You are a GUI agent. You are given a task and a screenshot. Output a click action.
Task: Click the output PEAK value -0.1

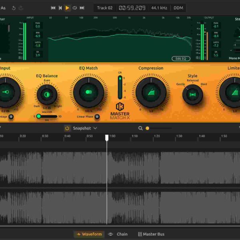[x=216, y=26]
